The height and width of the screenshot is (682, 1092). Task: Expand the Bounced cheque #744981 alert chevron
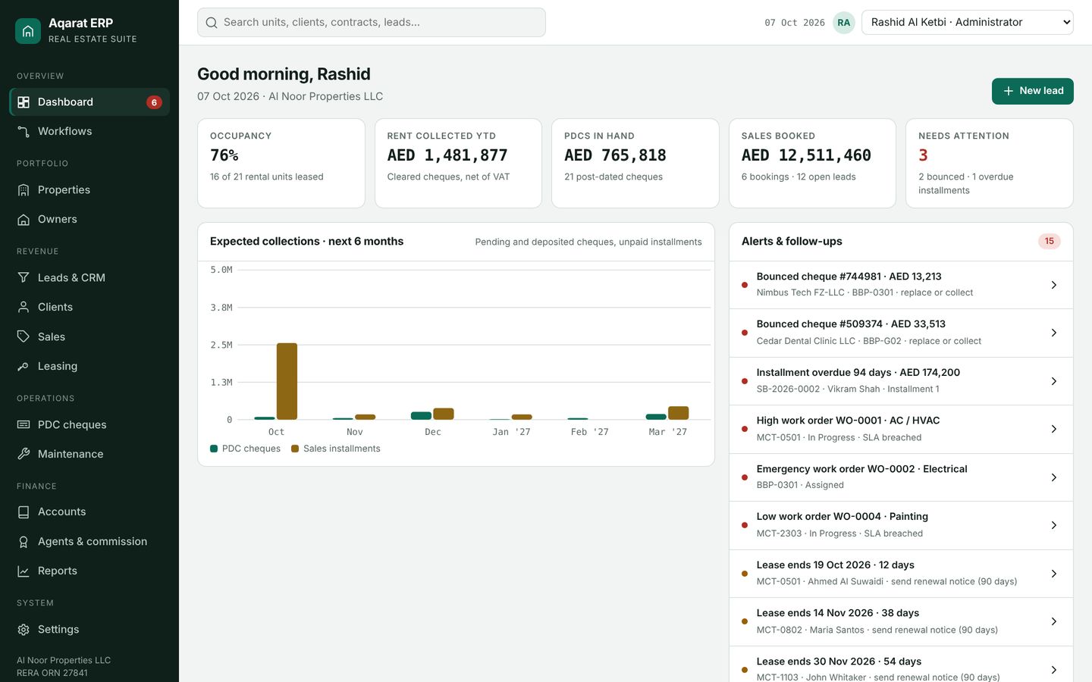coord(1054,285)
